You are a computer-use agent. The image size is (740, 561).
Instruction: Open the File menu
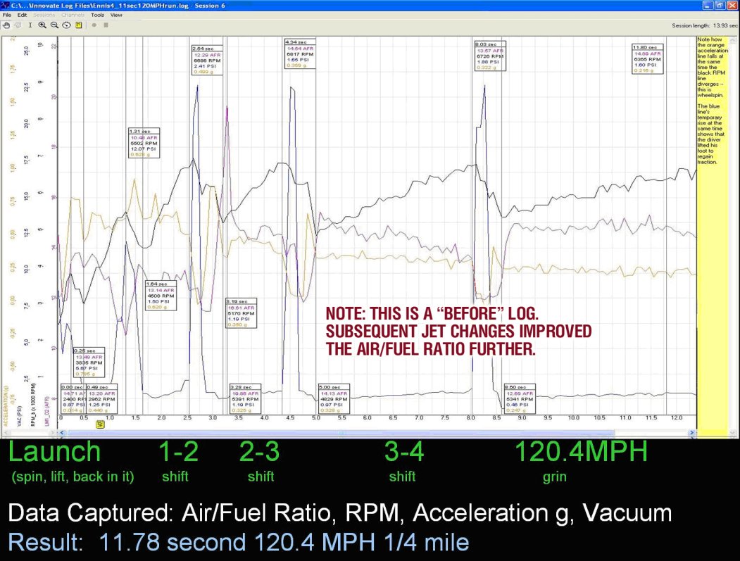6,15
